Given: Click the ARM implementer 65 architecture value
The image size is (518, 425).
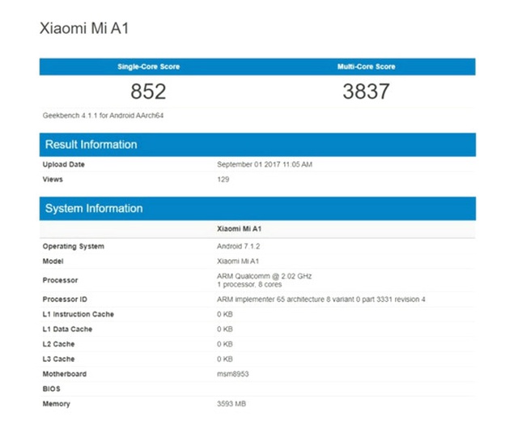Looking at the screenshot, I should pyautogui.click(x=321, y=299).
